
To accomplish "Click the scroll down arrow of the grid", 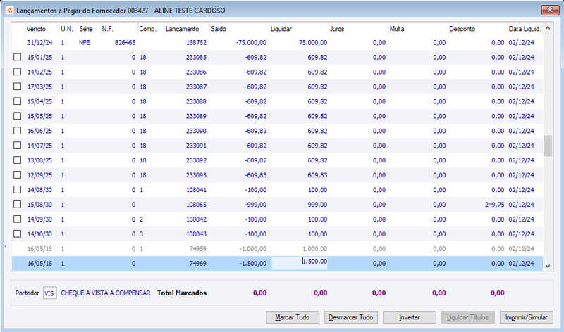I will pyautogui.click(x=548, y=266).
